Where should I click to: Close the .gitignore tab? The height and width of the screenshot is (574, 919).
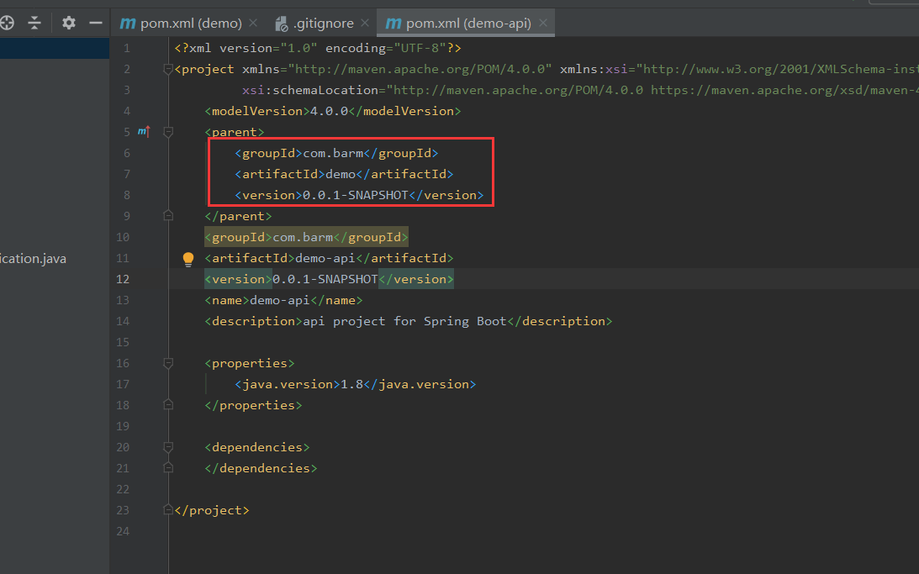point(365,23)
